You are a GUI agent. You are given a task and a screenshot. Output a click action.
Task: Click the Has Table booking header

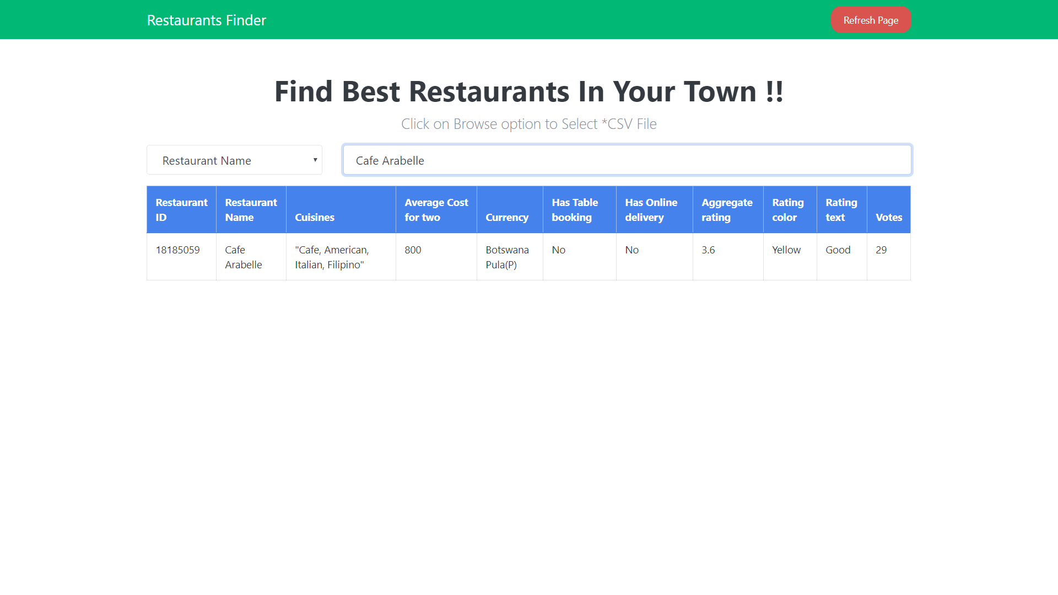pos(575,209)
